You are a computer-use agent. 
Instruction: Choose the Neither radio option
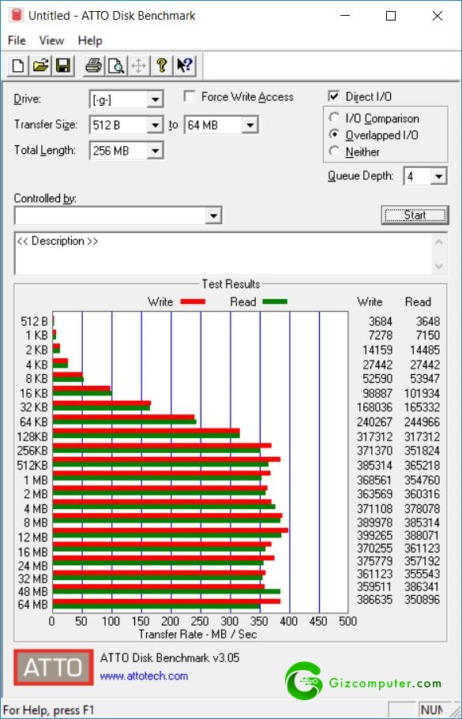tap(335, 152)
